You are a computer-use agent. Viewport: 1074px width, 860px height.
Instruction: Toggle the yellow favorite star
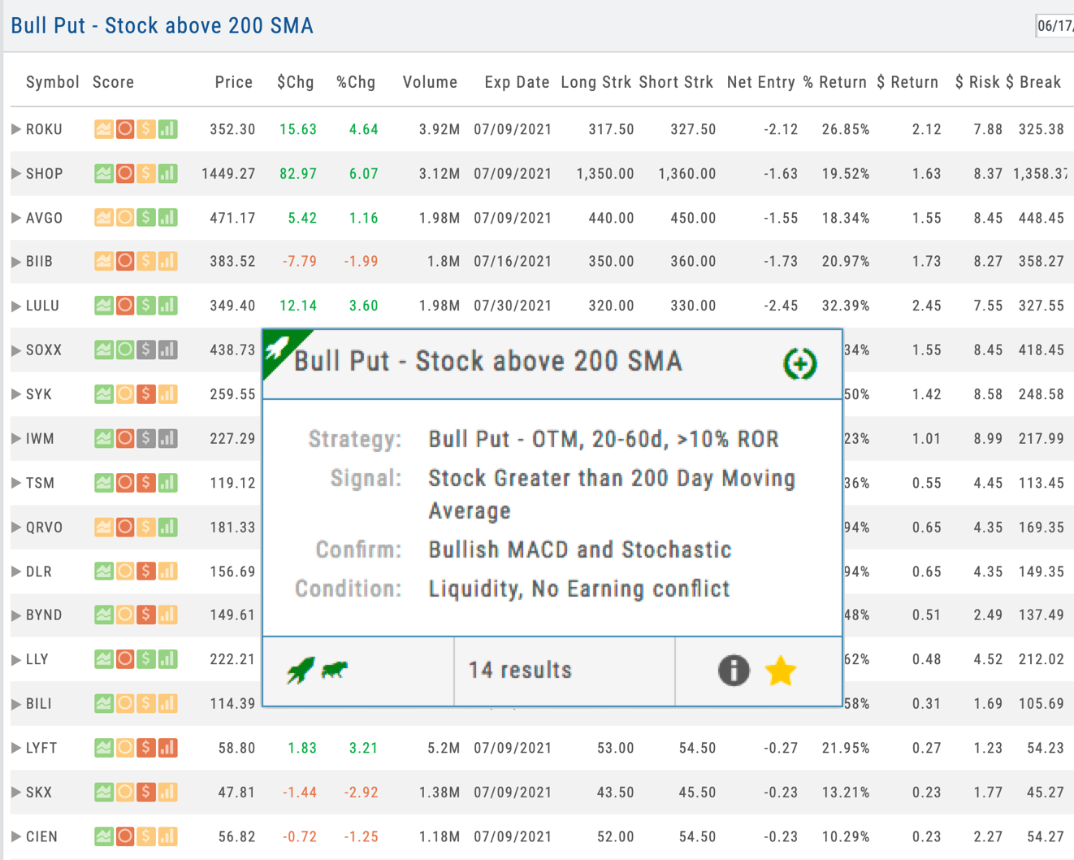(x=780, y=671)
